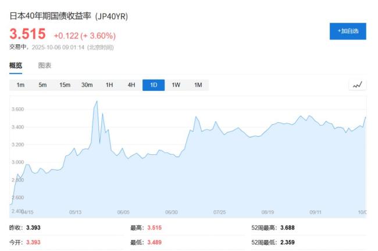The height and width of the screenshot is (251, 378).
Task: Click the 07/25 date label on chart
Action: [x=219, y=212]
